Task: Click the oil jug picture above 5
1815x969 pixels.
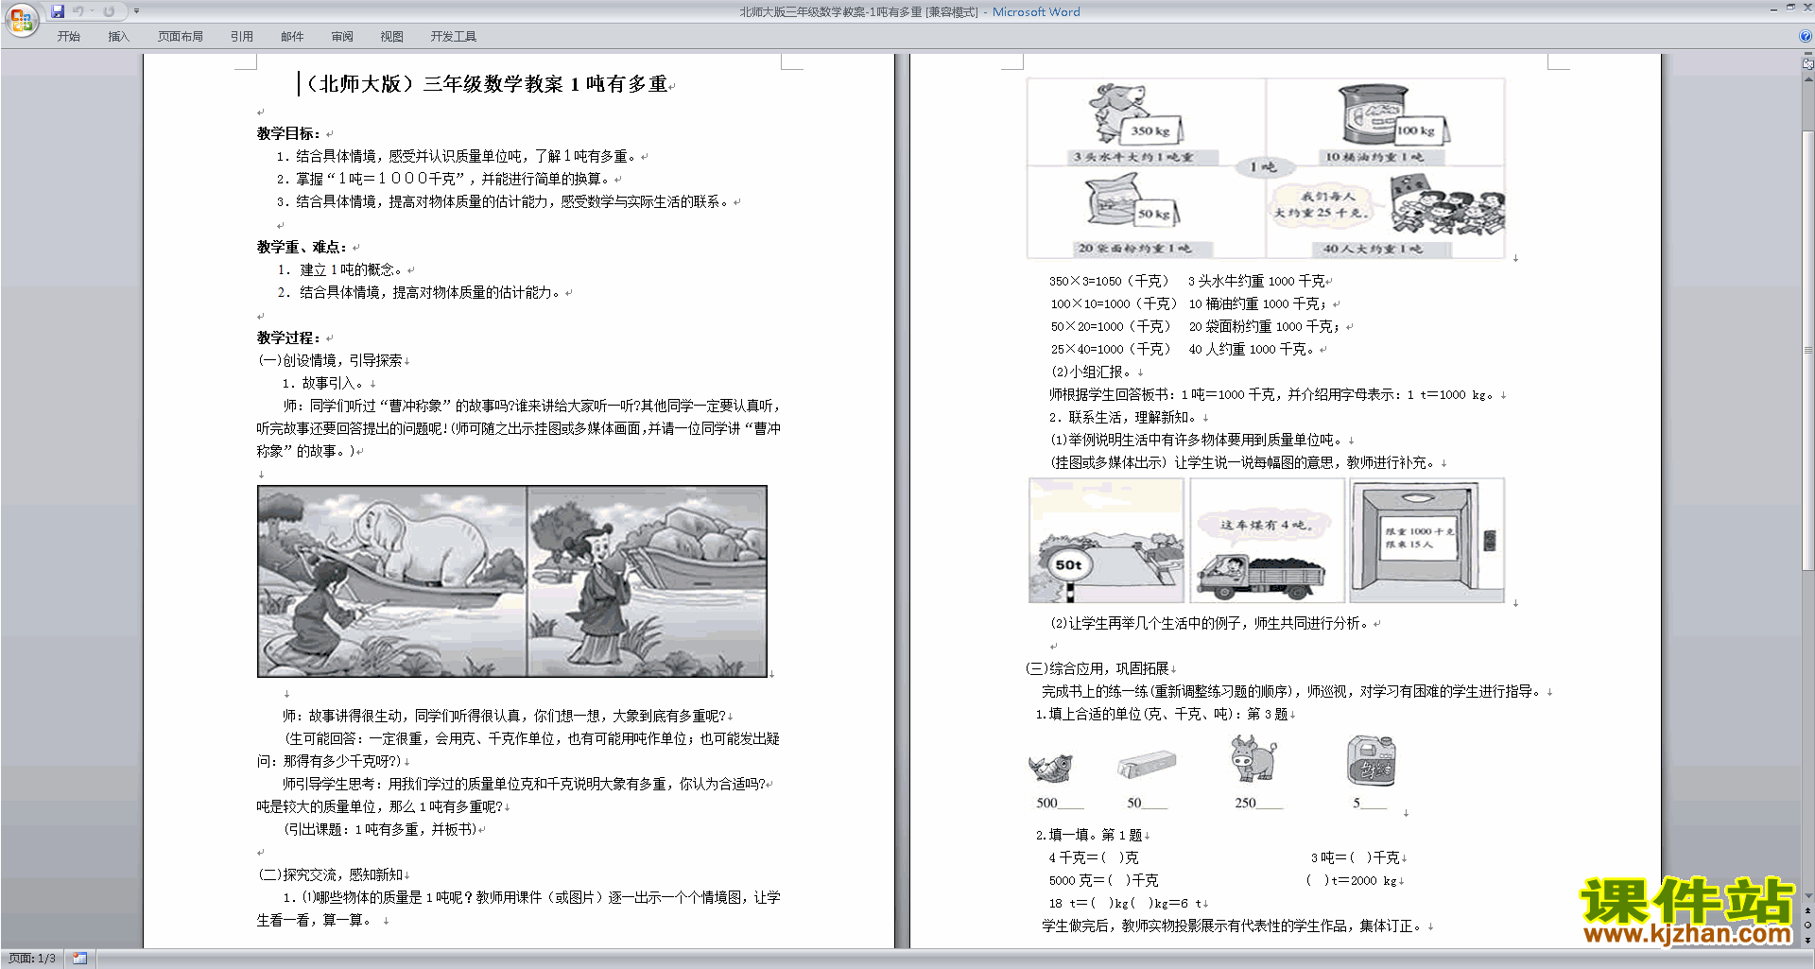Action: coord(1371,761)
